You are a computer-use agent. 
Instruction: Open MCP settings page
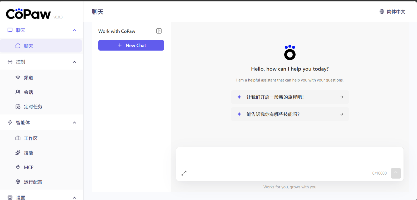pos(28,167)
